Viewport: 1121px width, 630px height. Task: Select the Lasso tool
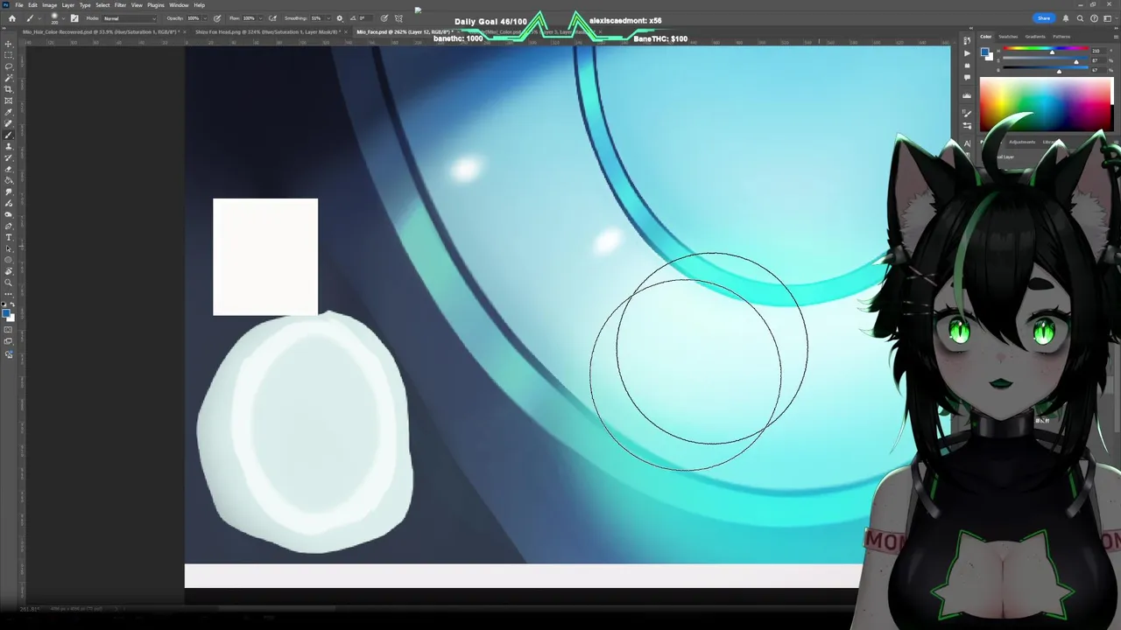tap(9, 66)
